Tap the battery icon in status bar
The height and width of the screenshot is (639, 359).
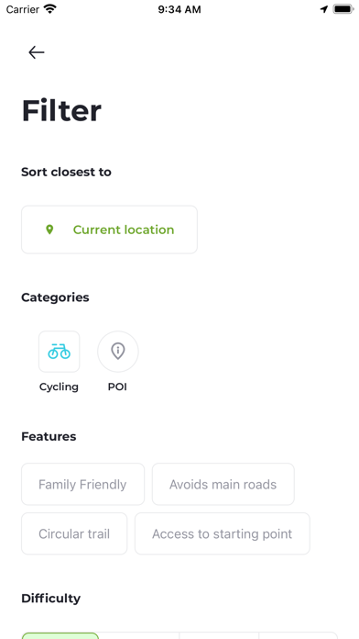point(343,9)
